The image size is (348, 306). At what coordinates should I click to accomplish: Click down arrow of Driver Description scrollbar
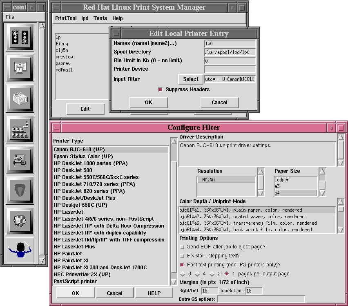341,163
